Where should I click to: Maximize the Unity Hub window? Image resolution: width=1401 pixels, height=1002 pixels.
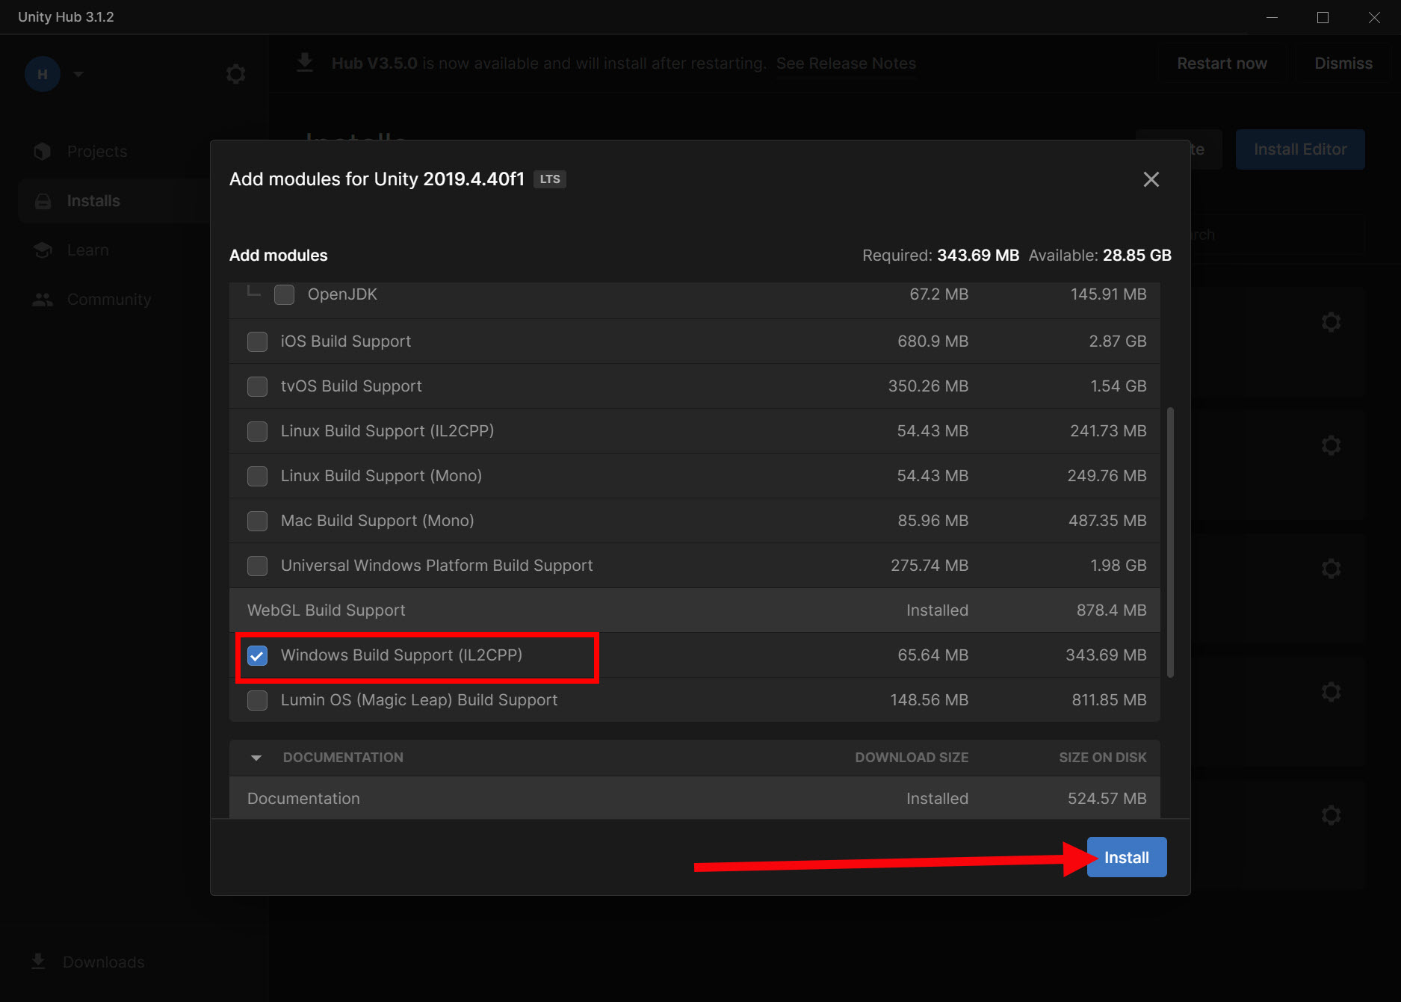pyautogui.click(x=1323, y=17)
